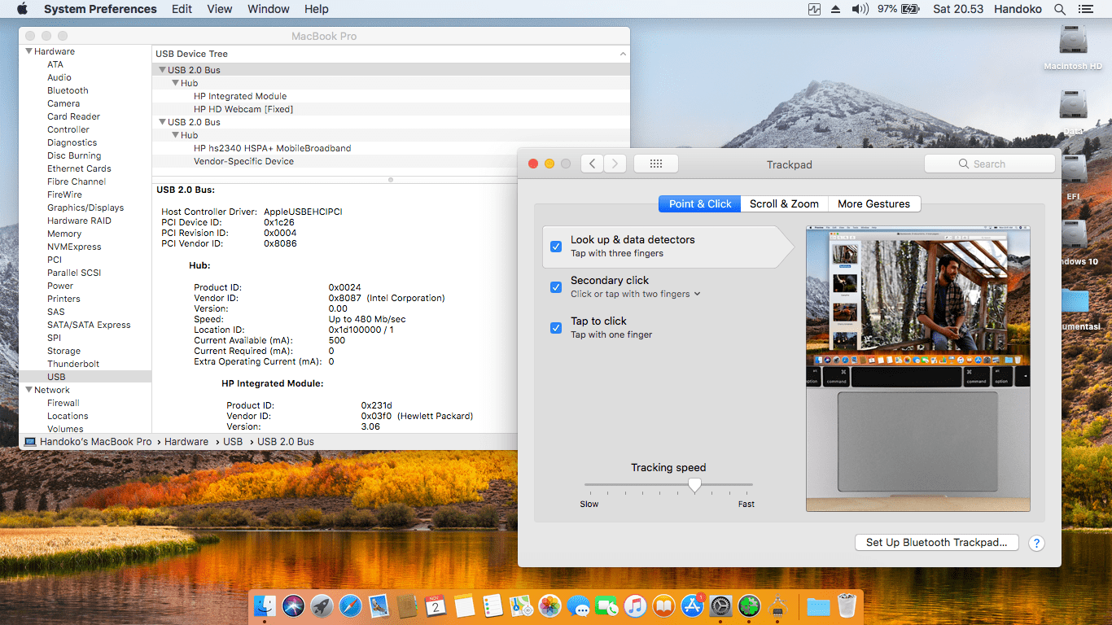Switch to More Gestures tab
Image resolution: width=1112 pixels, height=625 pixels.
[x=873, y=203]
